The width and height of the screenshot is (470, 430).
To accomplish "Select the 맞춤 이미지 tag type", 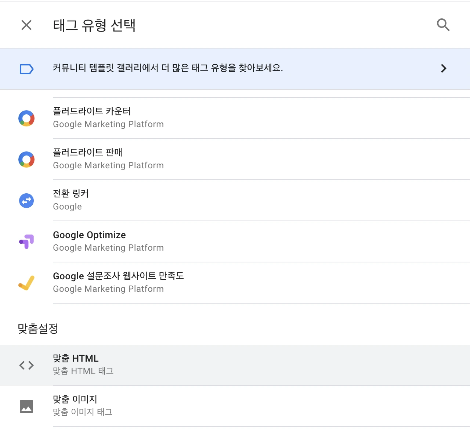I will 75,399.
